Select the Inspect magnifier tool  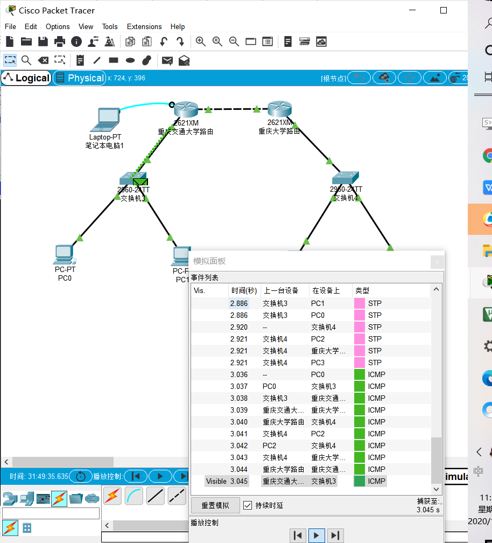click(x=26, y=60)
